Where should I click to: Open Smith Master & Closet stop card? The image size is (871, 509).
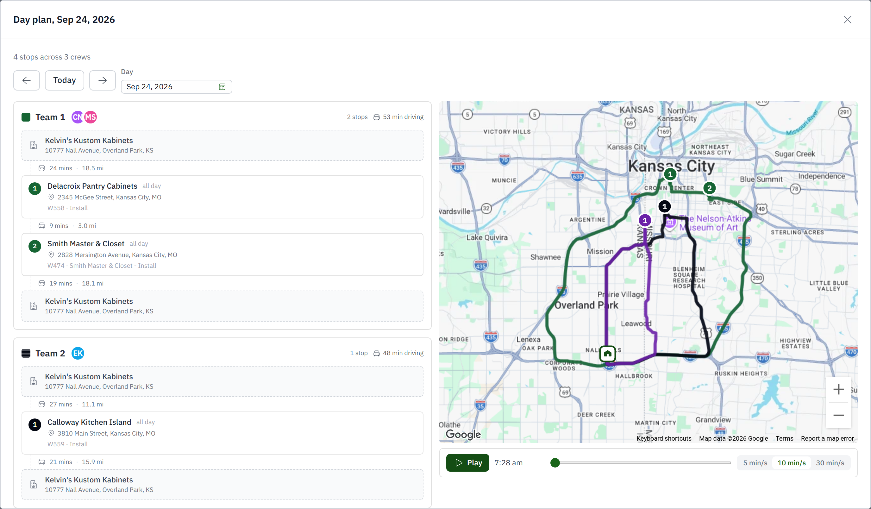(x=222, y=254)
